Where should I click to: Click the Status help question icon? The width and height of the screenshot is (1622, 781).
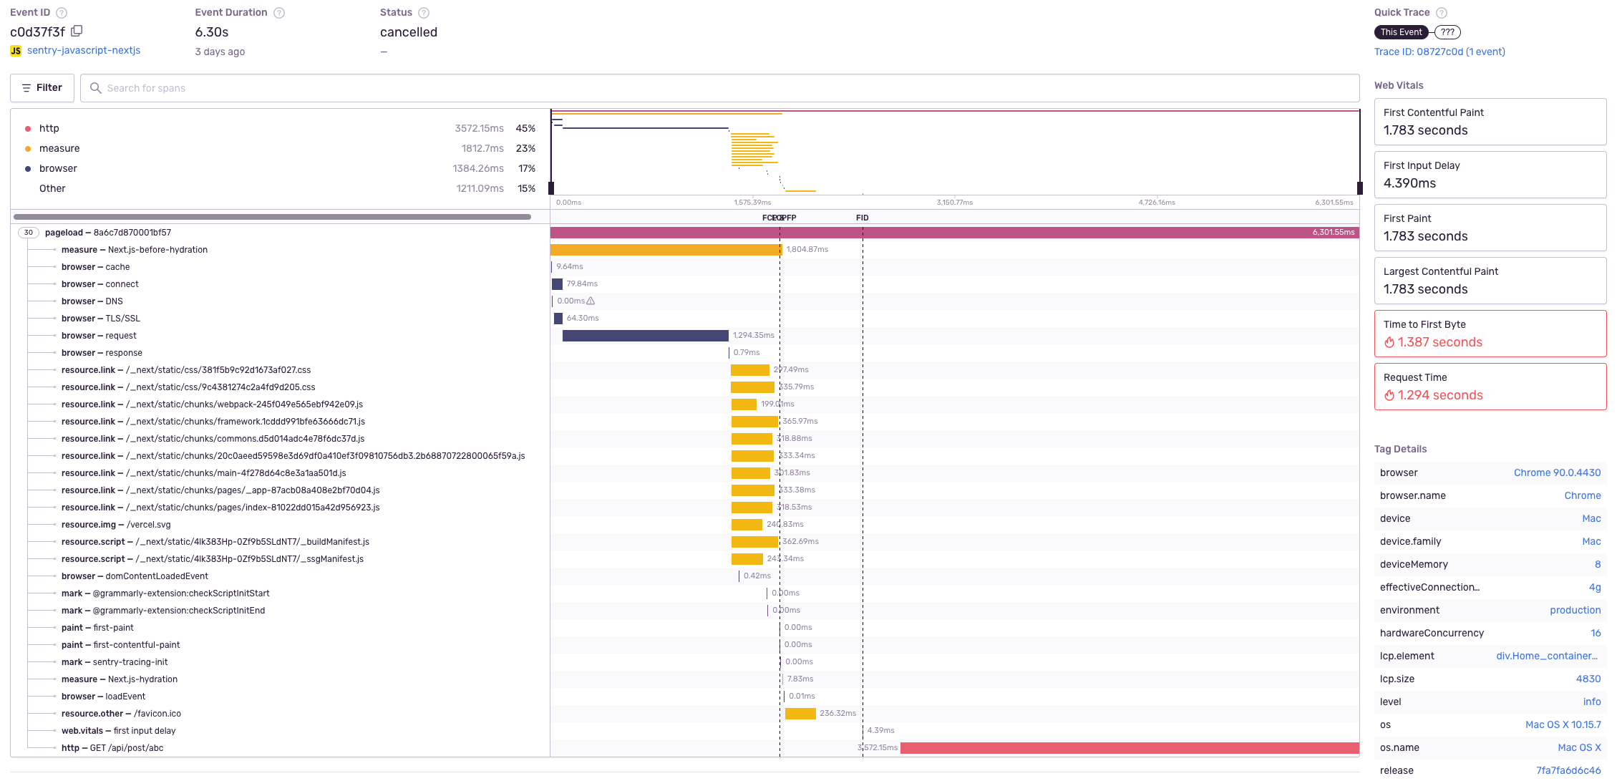pos(424,13)
